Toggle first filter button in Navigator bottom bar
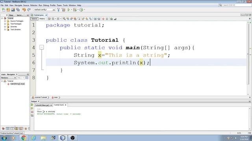The height and width of the screenshot is (141, 252). tap(3, 128)
